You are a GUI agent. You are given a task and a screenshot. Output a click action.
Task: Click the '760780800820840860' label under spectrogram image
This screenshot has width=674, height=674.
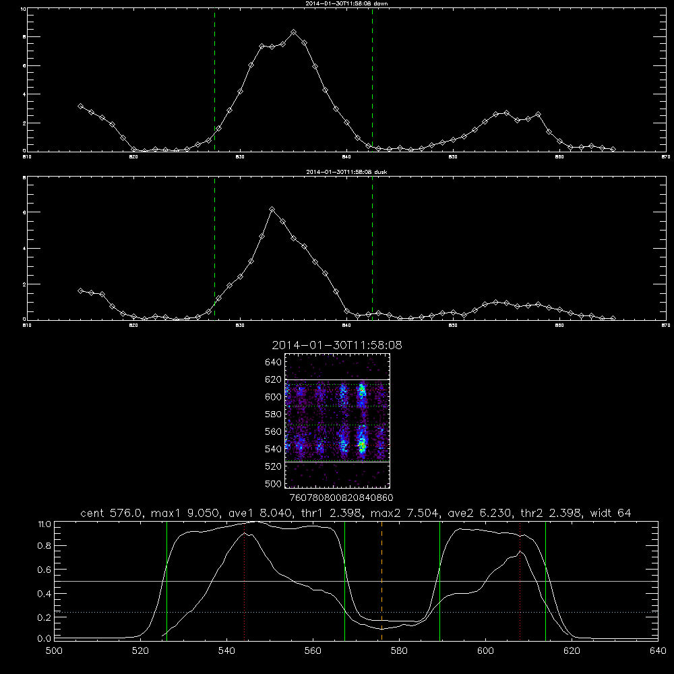tap(341, 497)
